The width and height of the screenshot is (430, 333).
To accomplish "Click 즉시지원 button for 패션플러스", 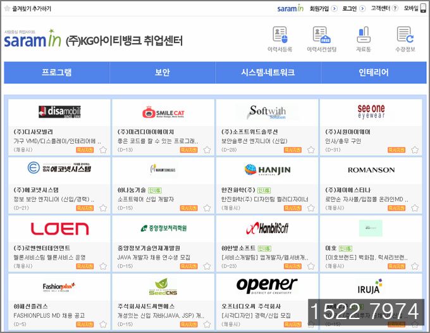I will point(85,325).
